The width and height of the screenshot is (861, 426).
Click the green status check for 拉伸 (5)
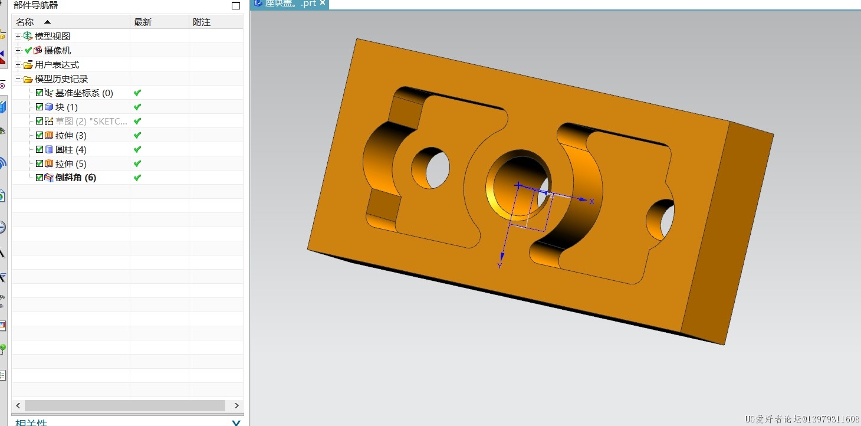point(137,163)
